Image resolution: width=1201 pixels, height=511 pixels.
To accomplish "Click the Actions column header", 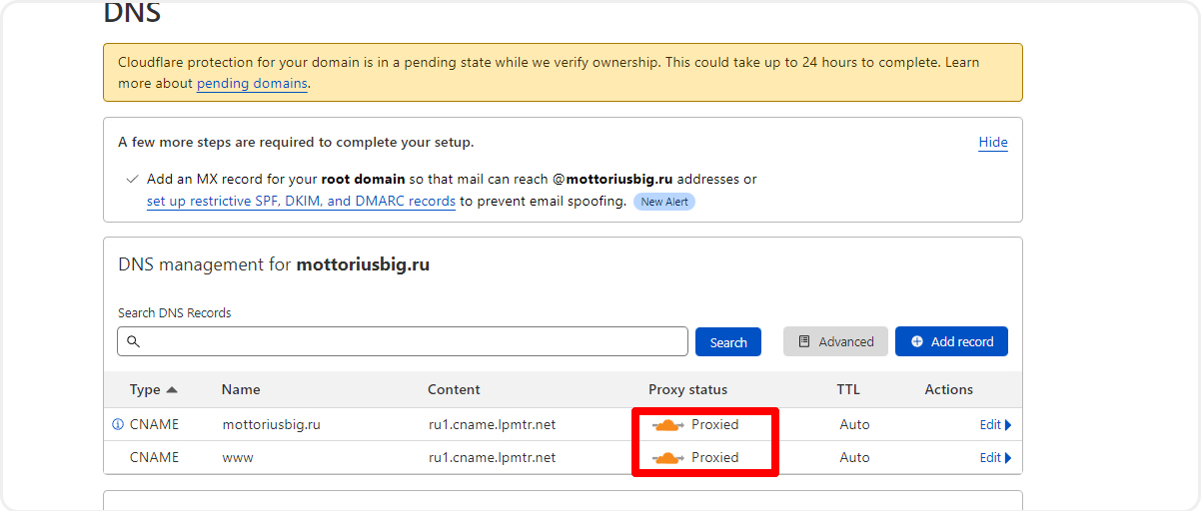I will (948, 389).
